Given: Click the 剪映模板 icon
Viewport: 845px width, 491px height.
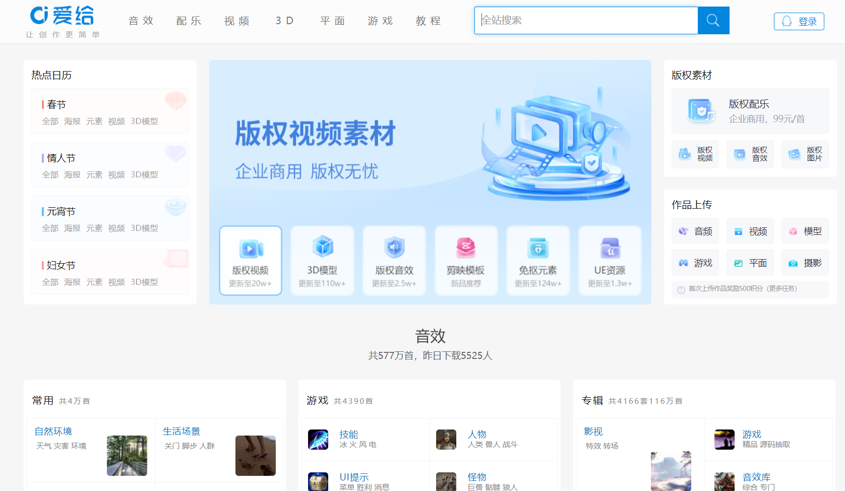Looking at the screenshot, I should point(466,248).
